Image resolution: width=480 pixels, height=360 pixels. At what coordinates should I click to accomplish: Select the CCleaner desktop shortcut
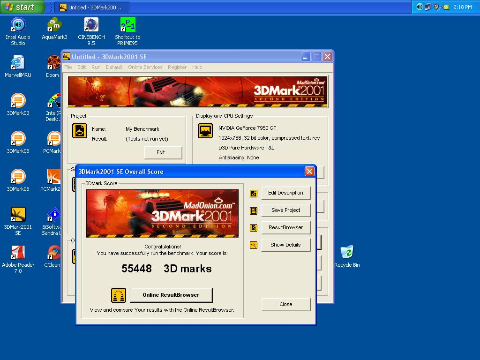(x=52, y=256)
